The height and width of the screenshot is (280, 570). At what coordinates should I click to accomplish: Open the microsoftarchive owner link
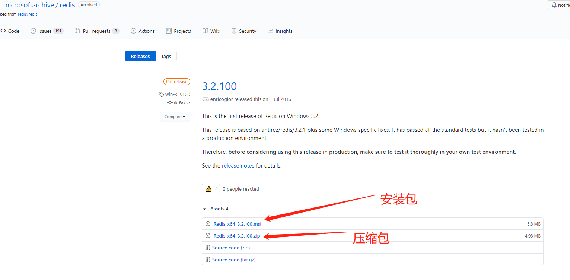[29, 5]
